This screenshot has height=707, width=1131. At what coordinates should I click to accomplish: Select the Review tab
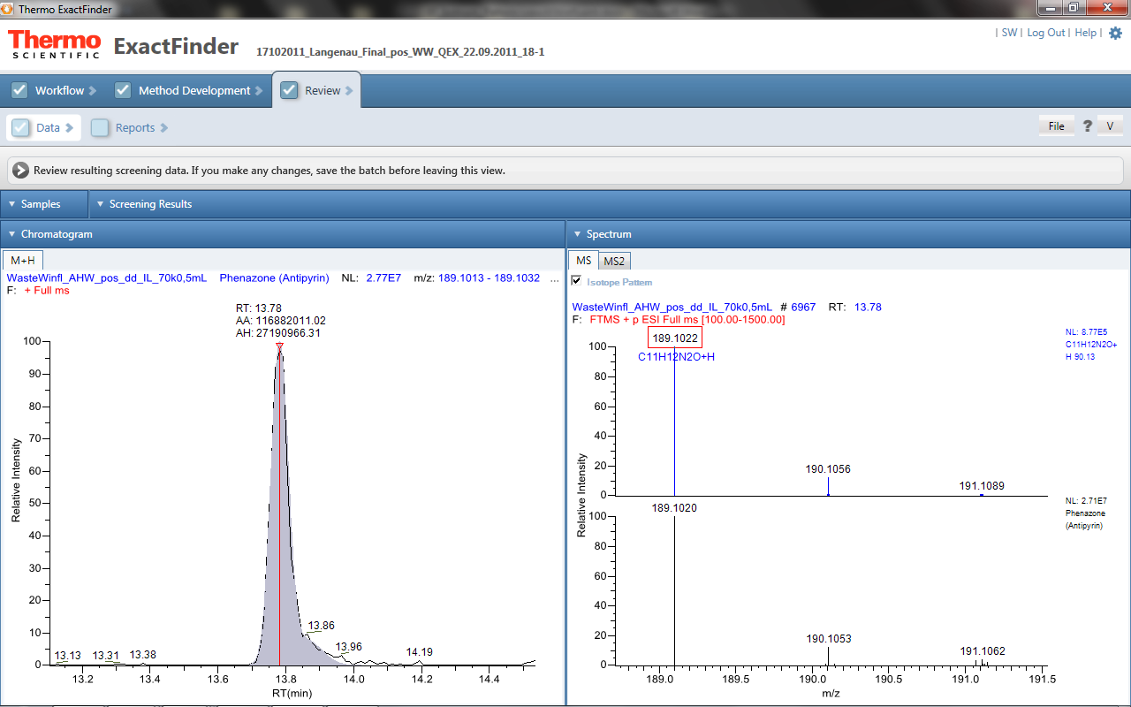pyautogui.click(x=316, y=90)
